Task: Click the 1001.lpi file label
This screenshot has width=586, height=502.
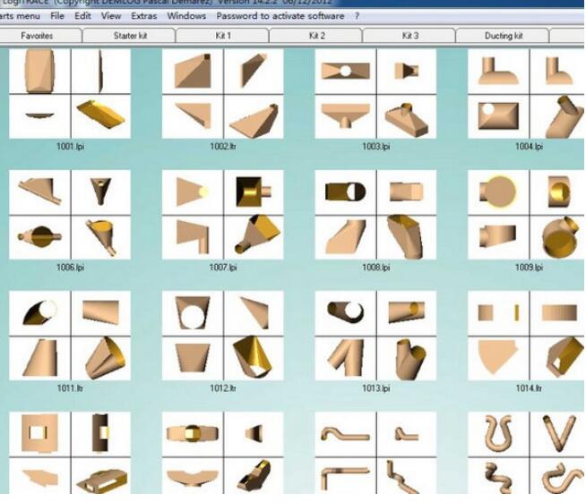Action: click(70, 147)
